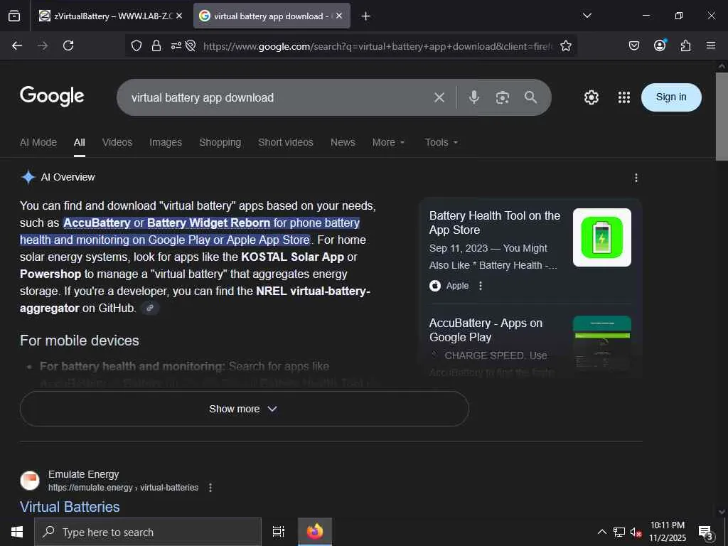Switch to News results
Viewport: 728px width, 546px height.
tap(343, 142)
